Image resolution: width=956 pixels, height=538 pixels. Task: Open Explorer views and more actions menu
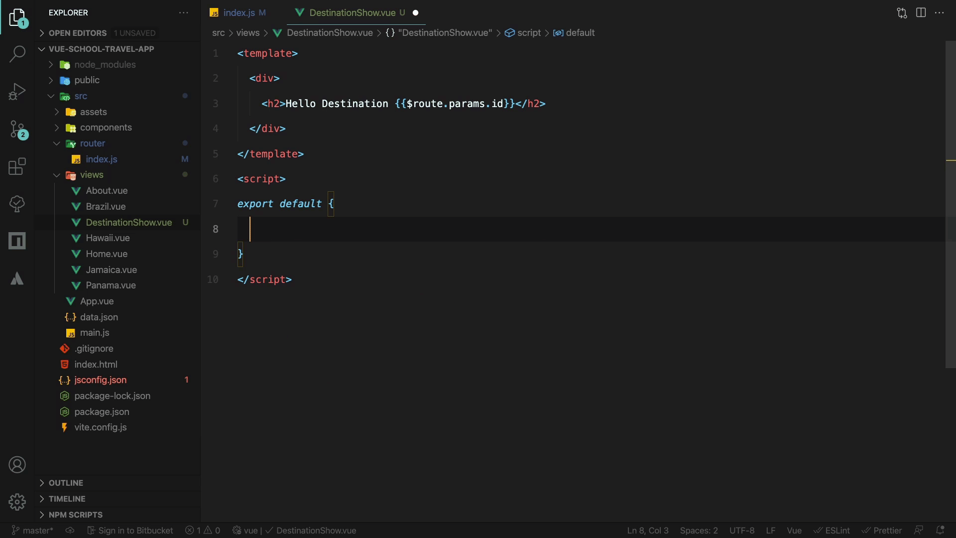click(x=183, y=13)
